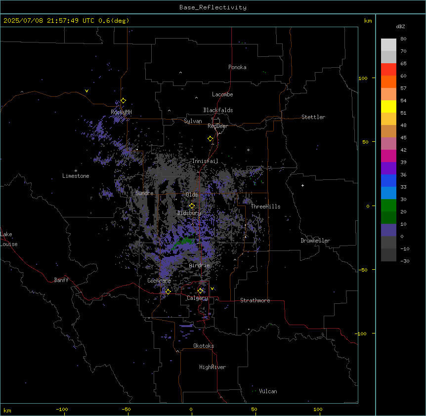Screen dimensions: 426x416
Task: Click the Banff label
Action: [61, 280]
